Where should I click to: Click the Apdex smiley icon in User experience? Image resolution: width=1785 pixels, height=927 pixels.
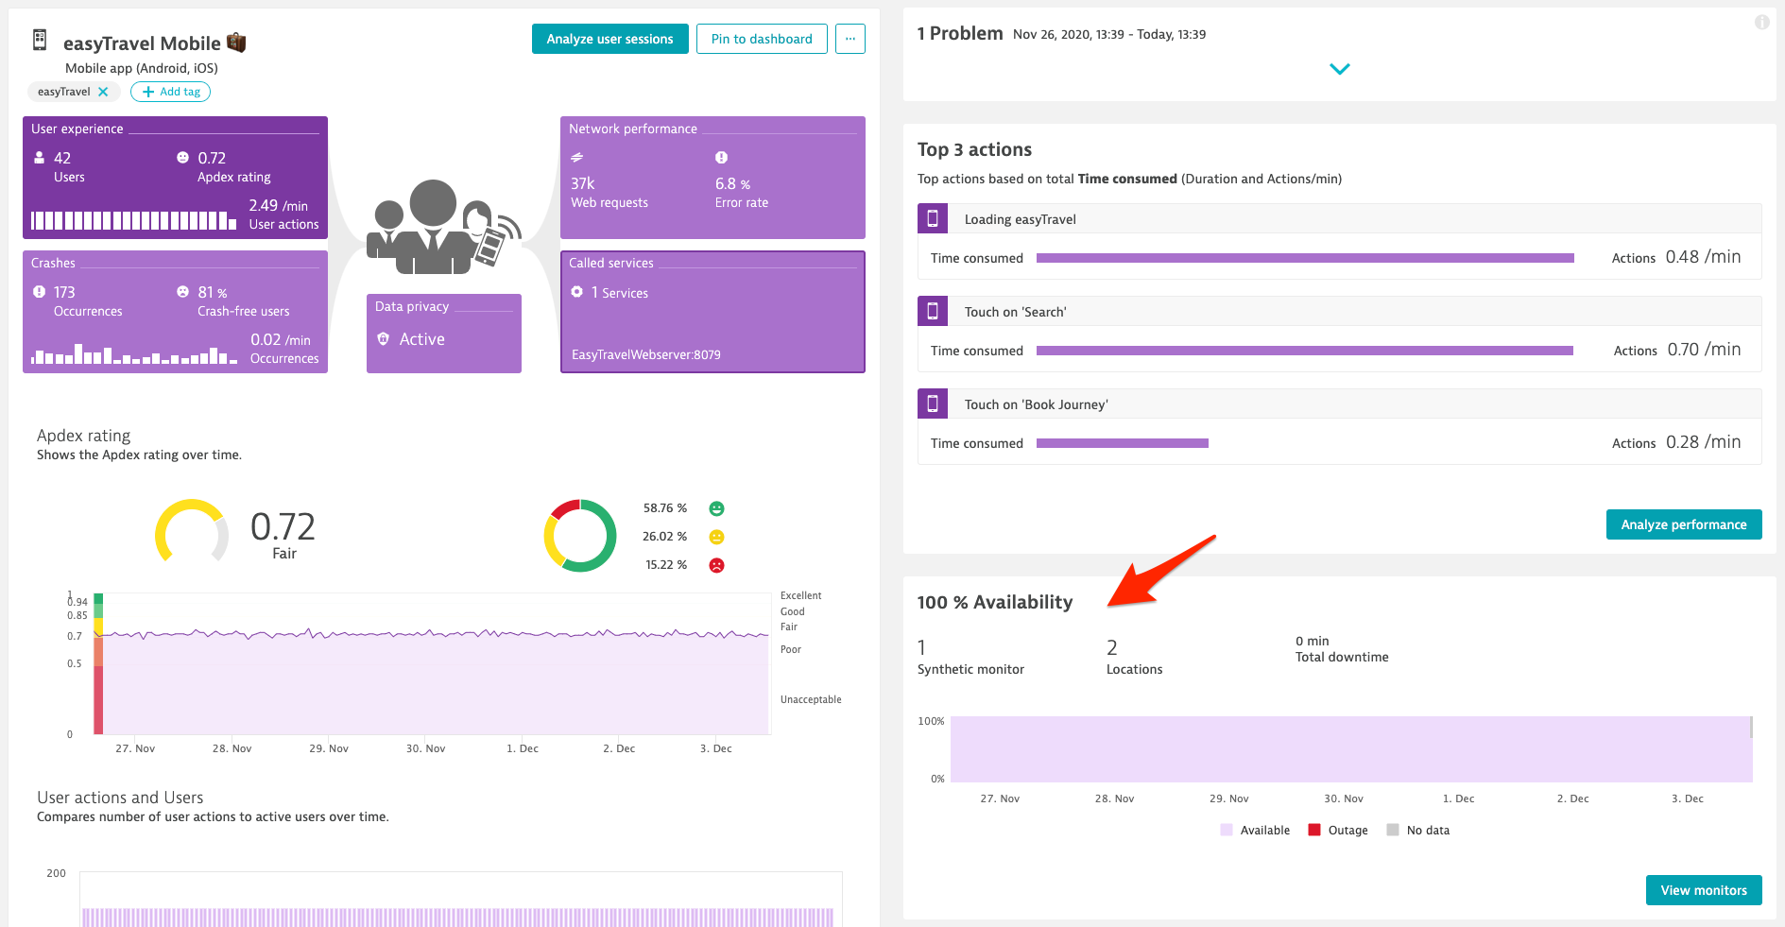coord(182,158)
